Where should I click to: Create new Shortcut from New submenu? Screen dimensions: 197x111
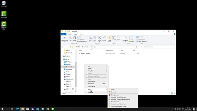[x=123, y=92]
